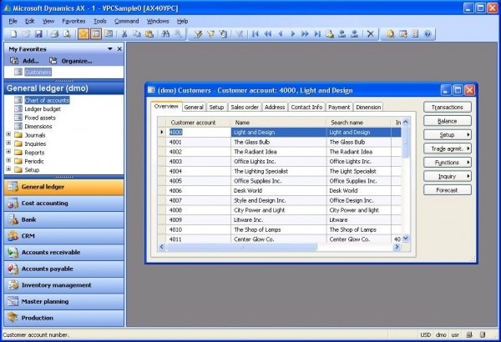Image resolution: width=501 pixels, height=342 pixels.
Task: Open Cost accounting module
Action: 64,204
